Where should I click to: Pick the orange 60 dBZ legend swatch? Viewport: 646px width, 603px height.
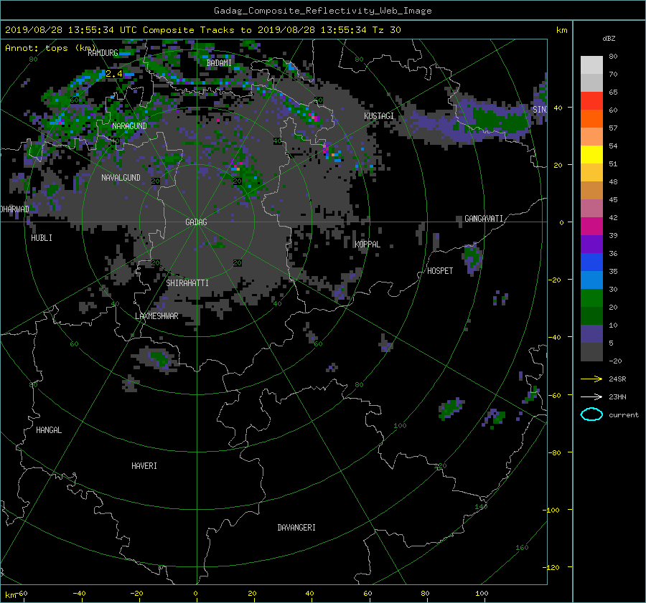(591, 118)
